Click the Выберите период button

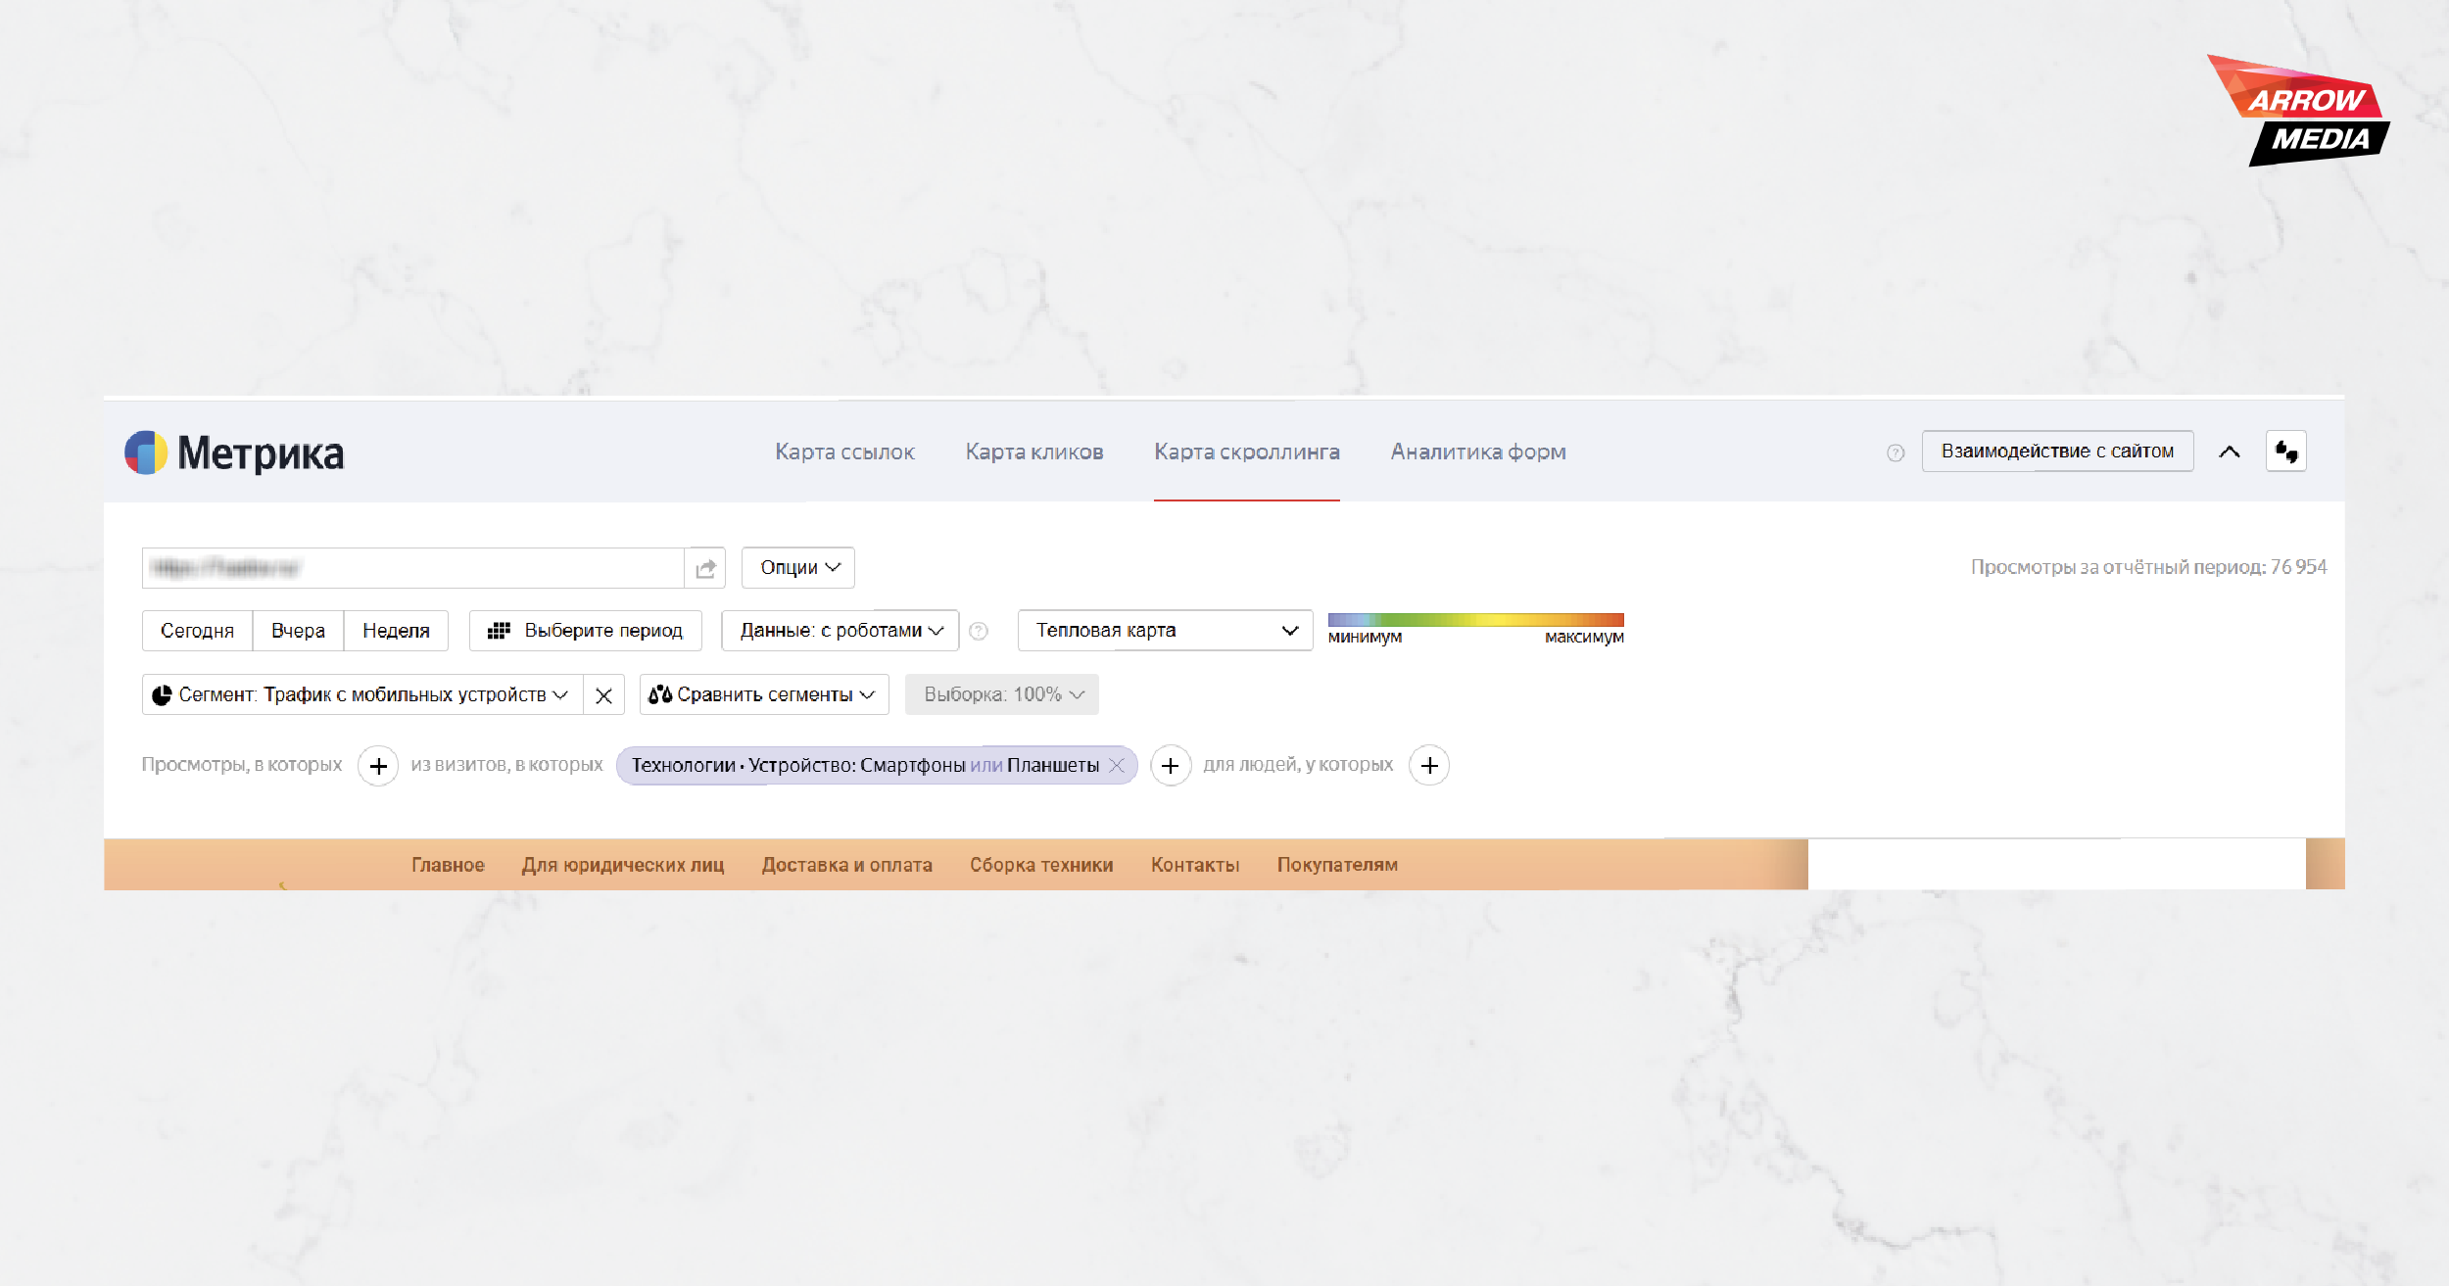586,631
